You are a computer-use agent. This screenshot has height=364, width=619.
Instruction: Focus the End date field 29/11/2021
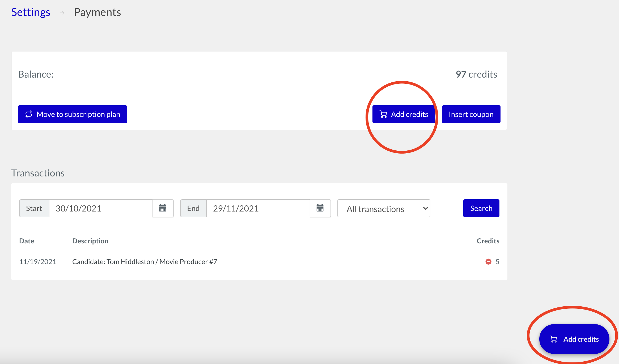click(258, 208)
